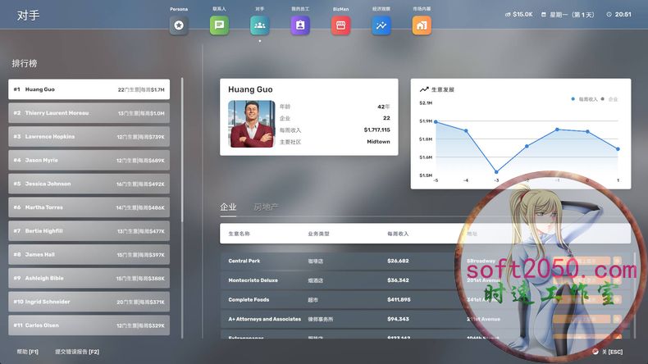Select rival #5 Jessica Johnson
Screen dimensions: 648x364
click(89, 184)
